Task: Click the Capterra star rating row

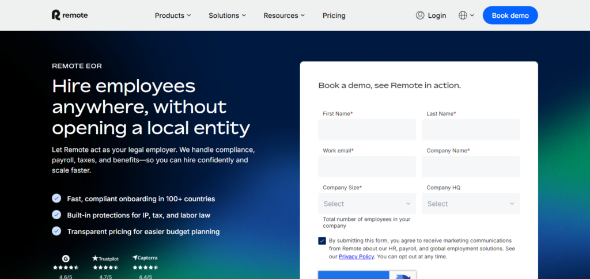Action: [145, 267]
